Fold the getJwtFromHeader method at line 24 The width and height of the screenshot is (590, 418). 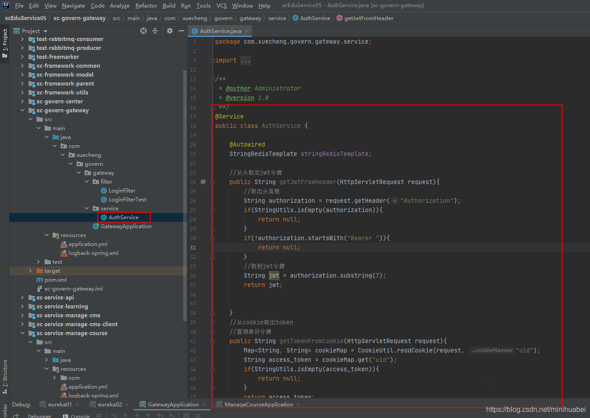(x=213, y=182)
